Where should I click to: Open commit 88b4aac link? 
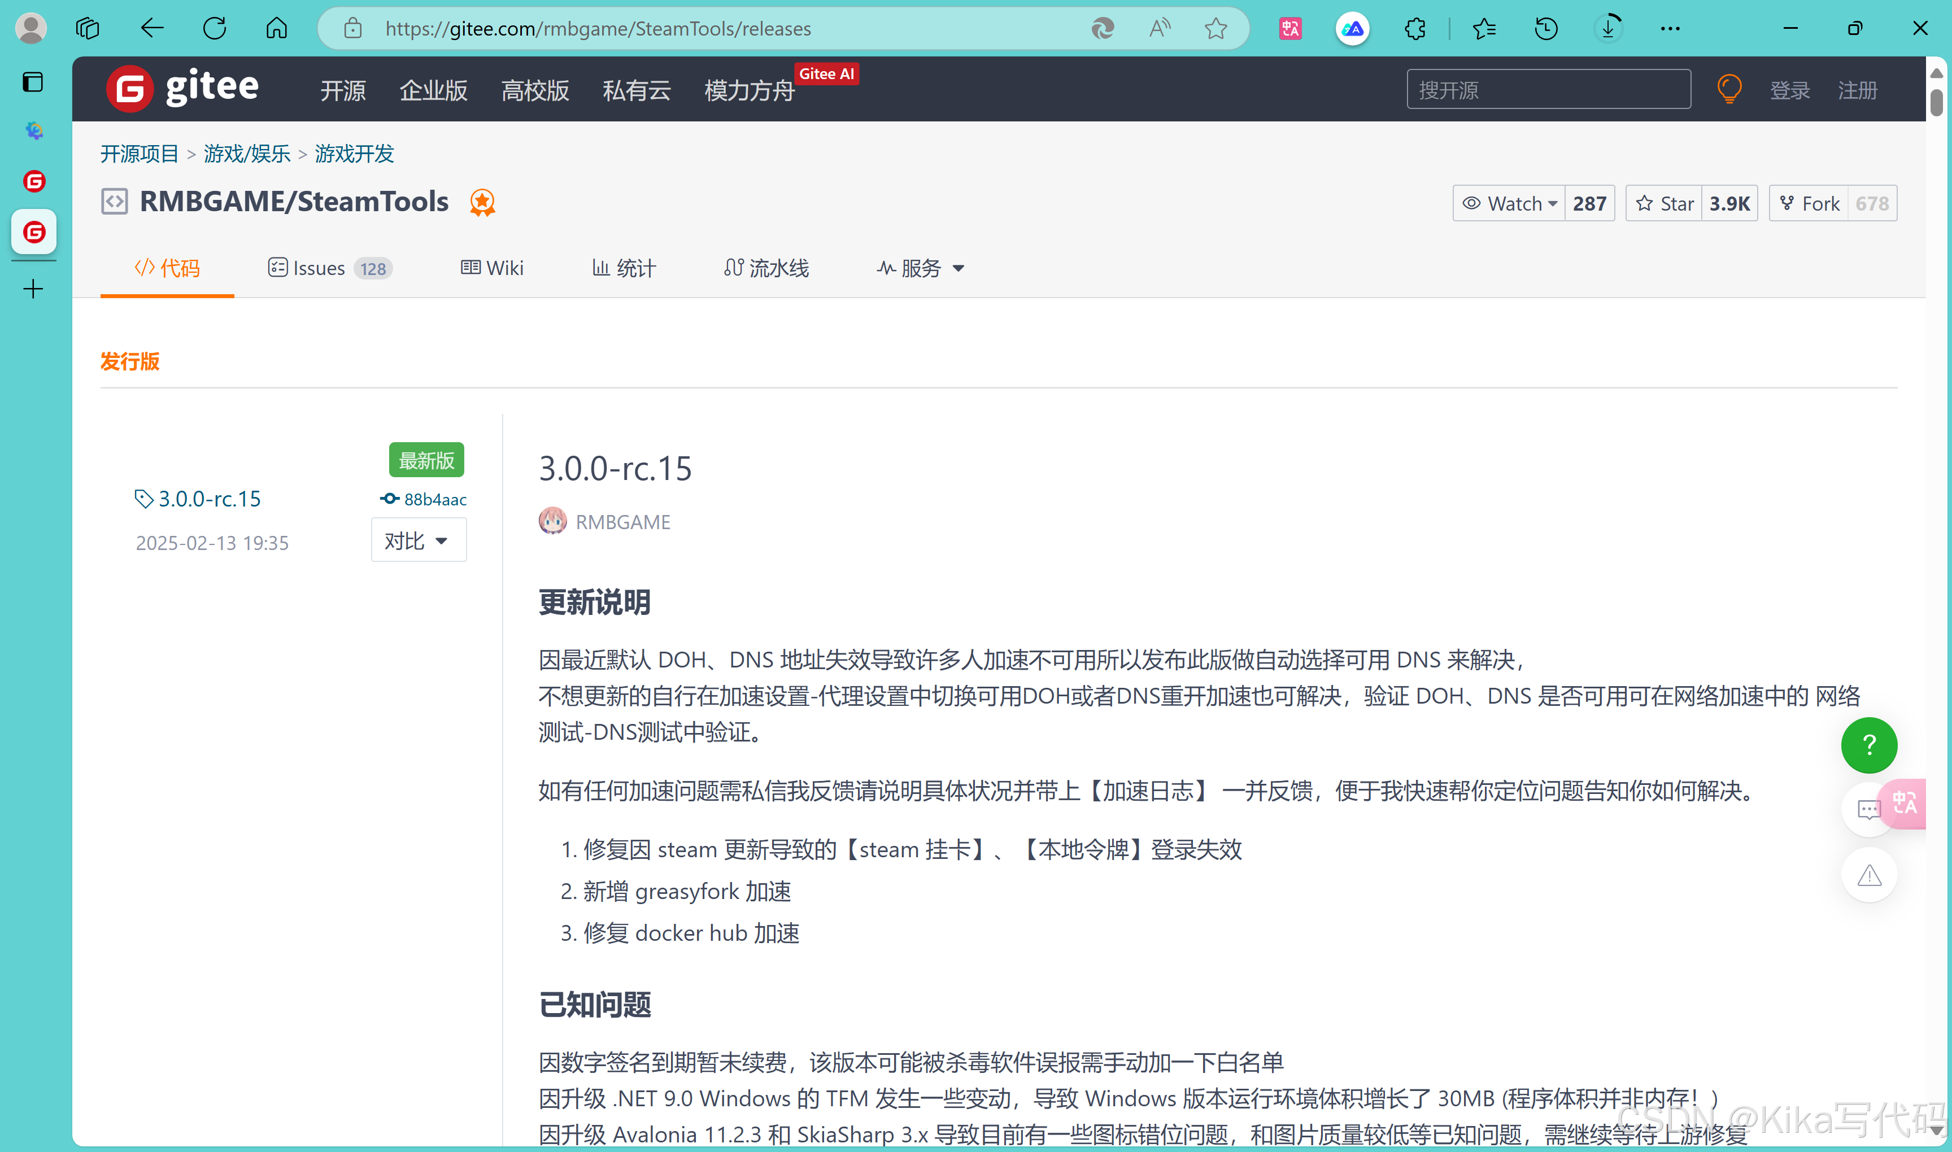point(434,499)
